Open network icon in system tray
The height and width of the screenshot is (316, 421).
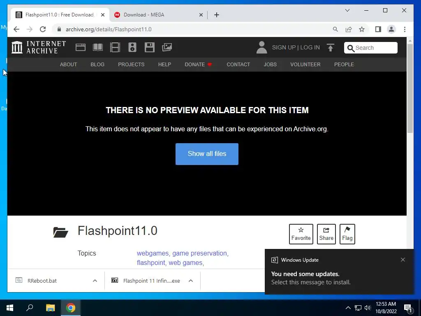click(x=358, y=308)
